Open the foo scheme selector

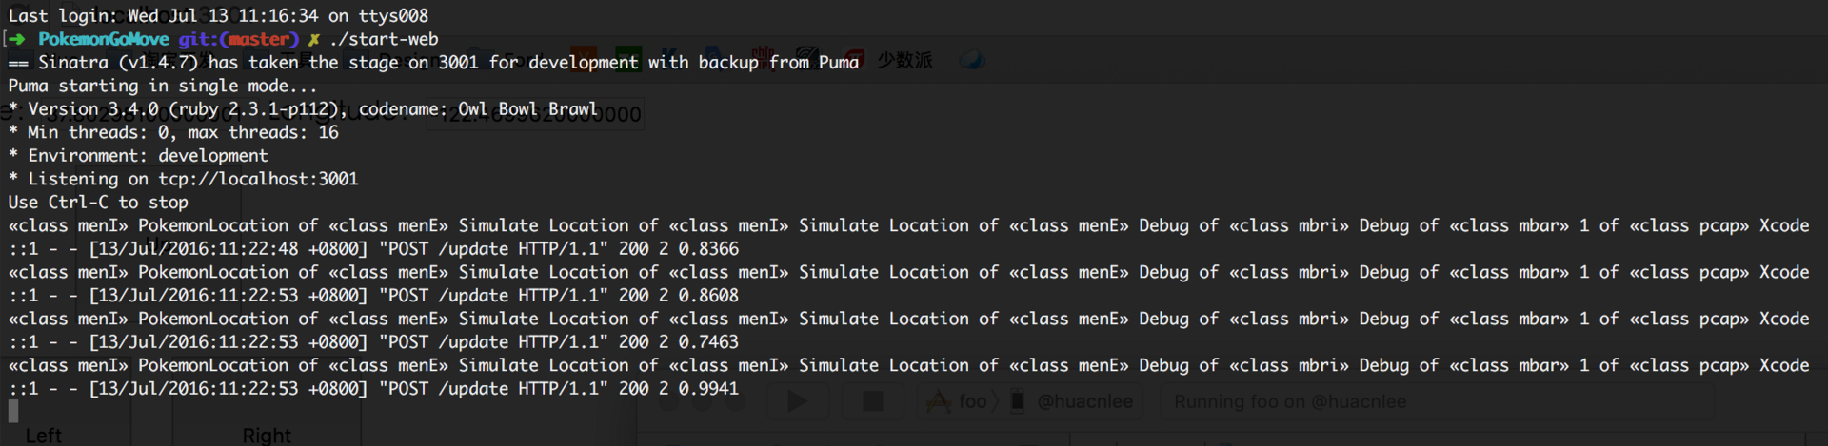(971, 401)
